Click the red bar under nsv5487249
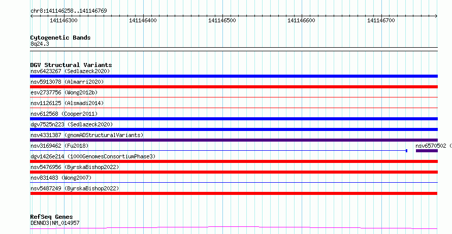 pyautogui.click(x=234, y=193)
